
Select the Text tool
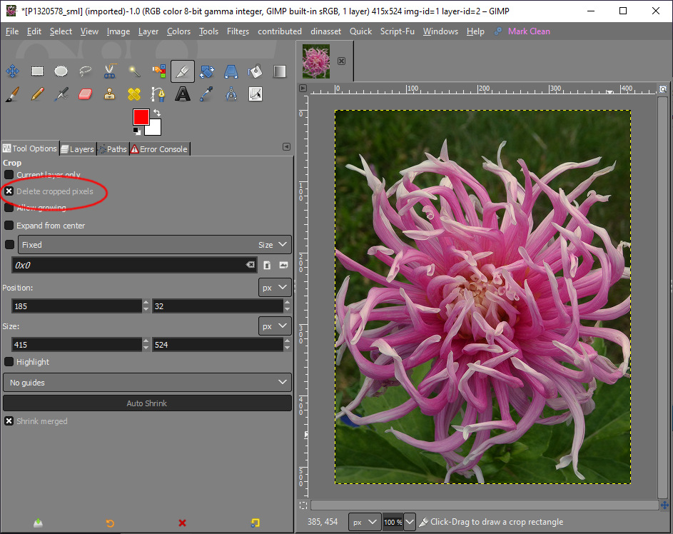(x=183, y=94)
